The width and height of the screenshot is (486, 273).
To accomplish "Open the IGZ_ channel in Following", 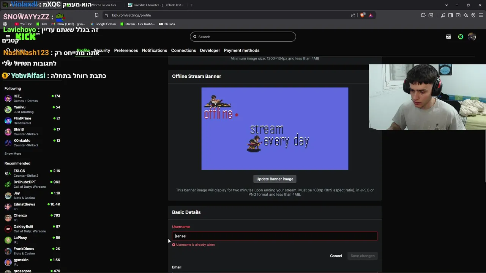I will point(32,98).
